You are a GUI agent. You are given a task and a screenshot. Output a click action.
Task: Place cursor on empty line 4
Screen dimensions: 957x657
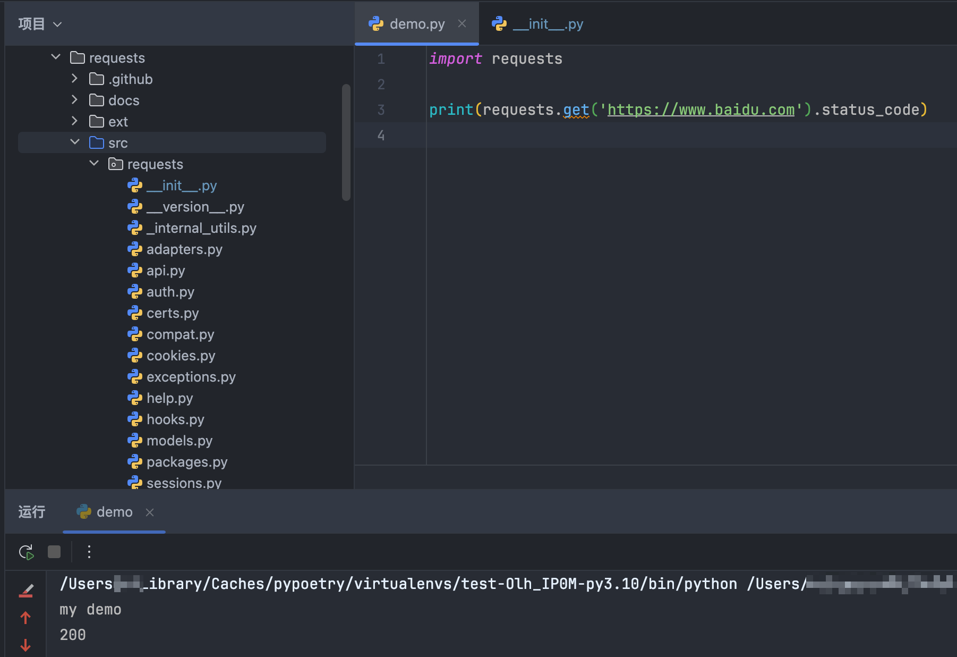click(x=637, y=136)
